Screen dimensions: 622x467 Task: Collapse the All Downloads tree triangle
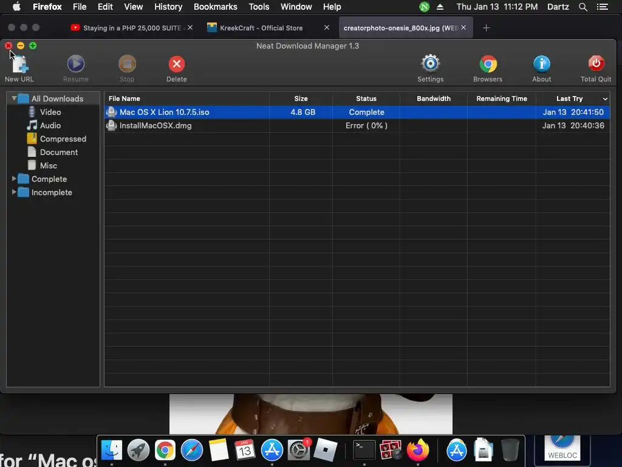pos(14,98)
